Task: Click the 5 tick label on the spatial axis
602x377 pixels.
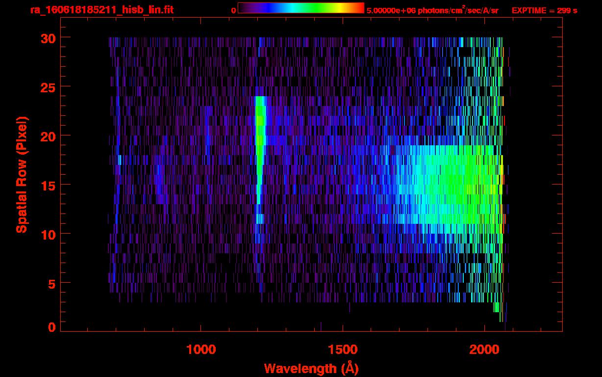Action: [x=50, y=283]
